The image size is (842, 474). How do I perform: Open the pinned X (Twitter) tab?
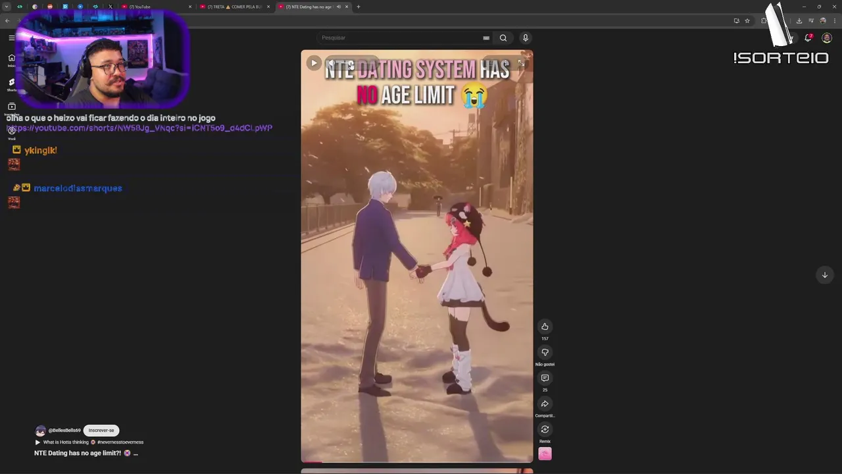[110, 7]
